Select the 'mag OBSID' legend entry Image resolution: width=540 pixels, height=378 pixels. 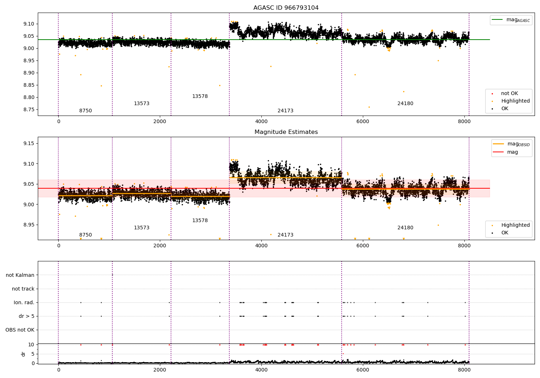(518, 144)
